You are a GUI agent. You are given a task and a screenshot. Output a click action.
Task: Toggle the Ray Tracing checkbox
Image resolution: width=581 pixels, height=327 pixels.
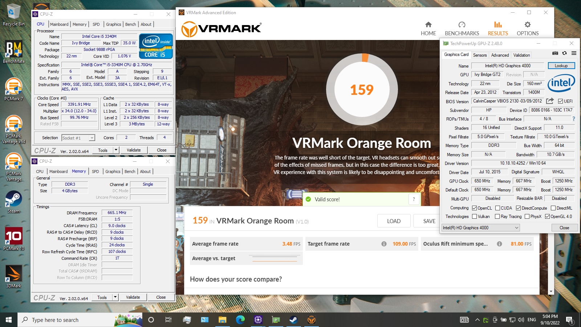pos(497,217)
